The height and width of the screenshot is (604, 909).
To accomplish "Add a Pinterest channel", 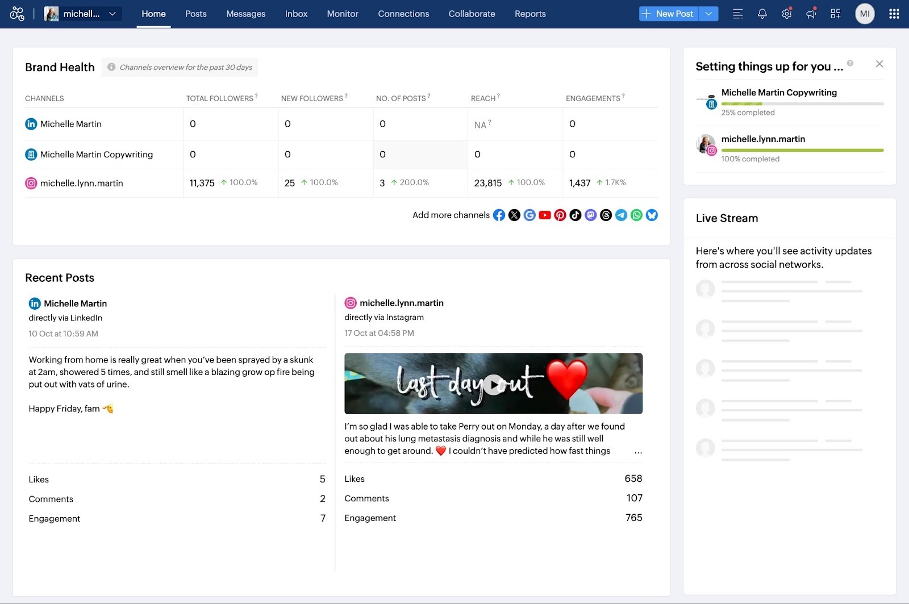I will pyautogui.click(x=560, y=215).
